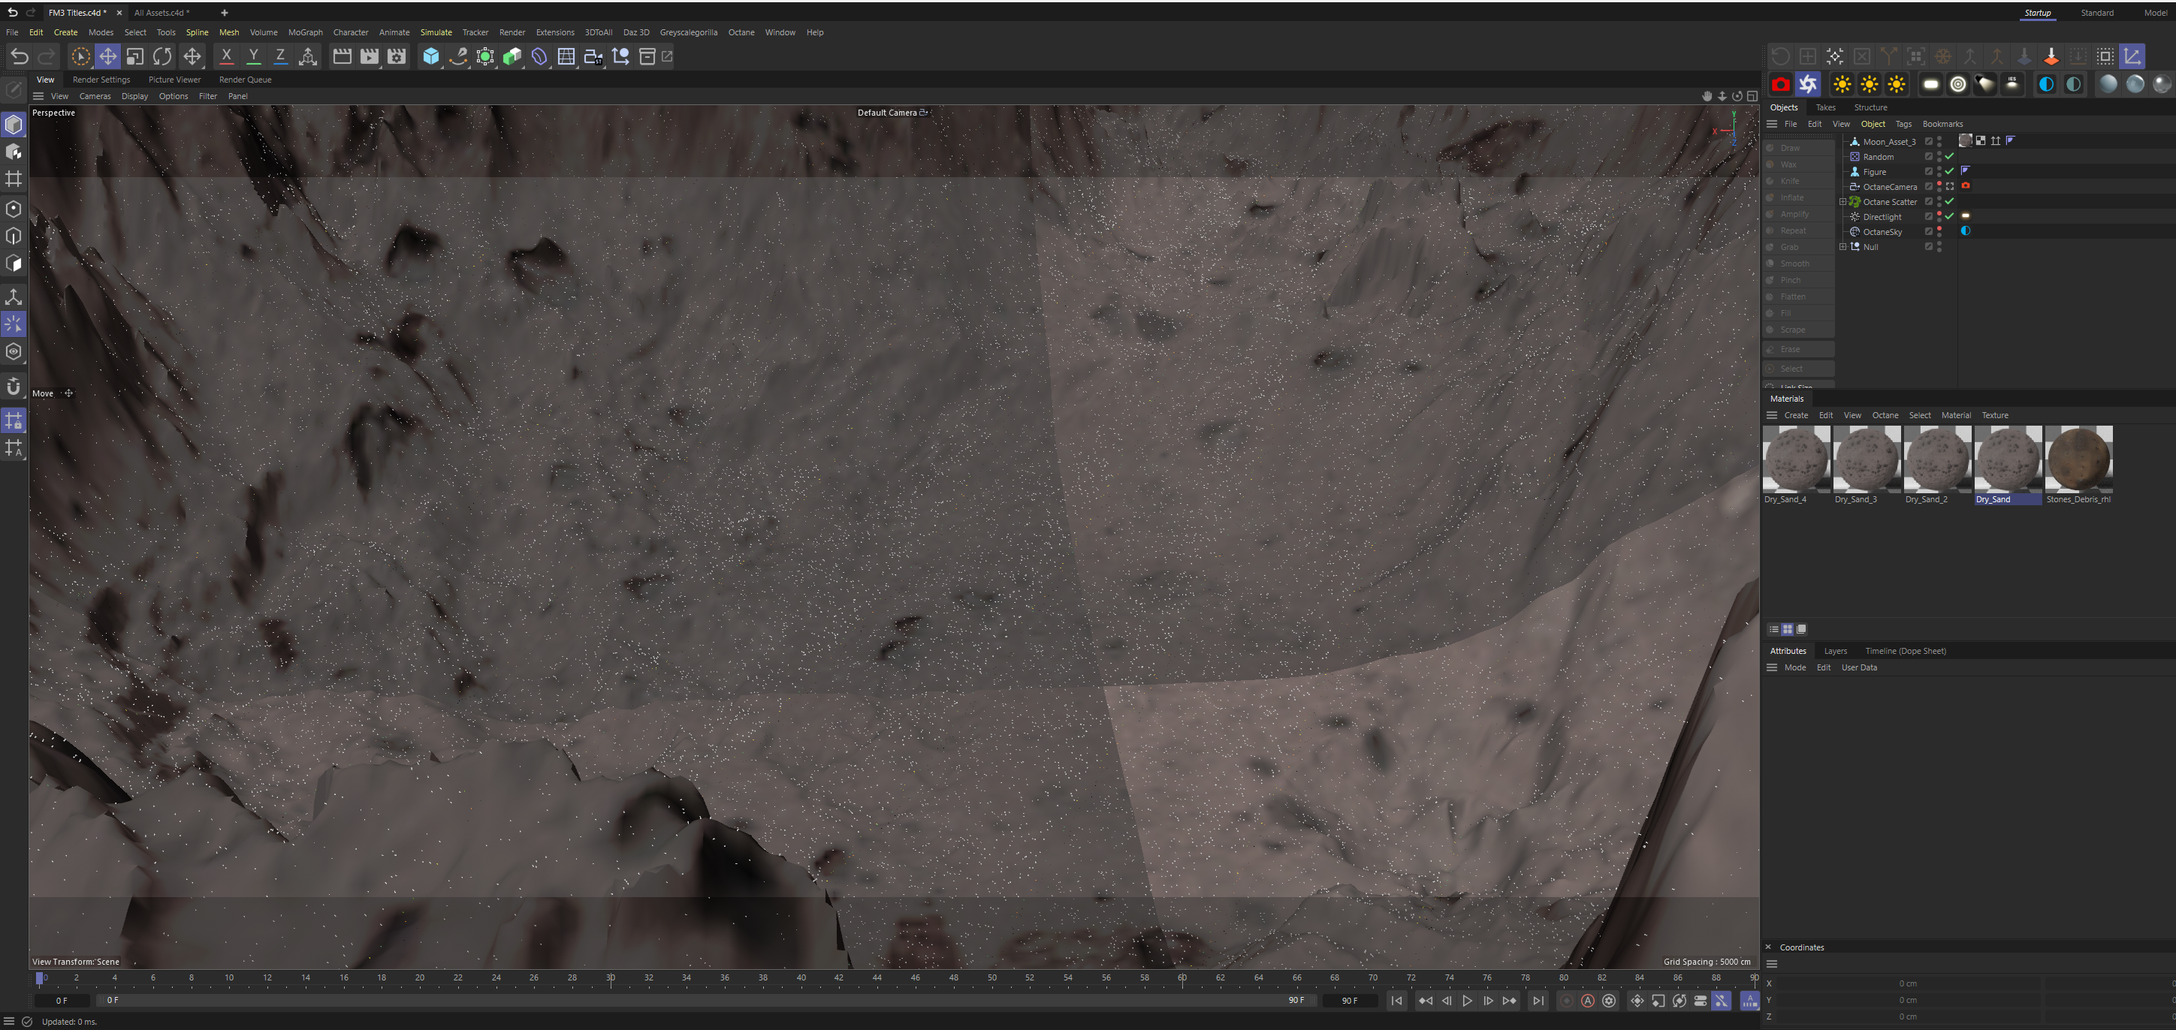Toggle X axis lock
This screenshot has height=1030, width=2176.
(x=225, y=56)
